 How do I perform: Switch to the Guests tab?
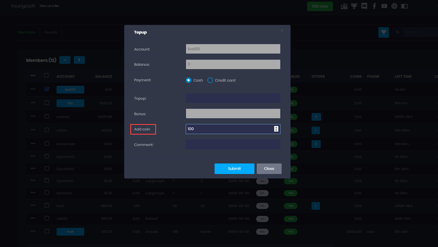[x=51, y=32]
